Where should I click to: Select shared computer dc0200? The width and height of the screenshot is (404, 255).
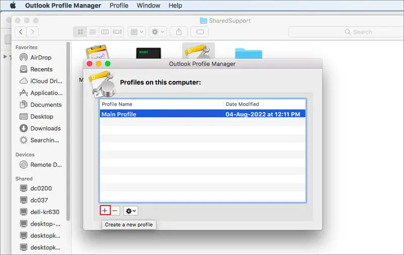coord(41,188)
